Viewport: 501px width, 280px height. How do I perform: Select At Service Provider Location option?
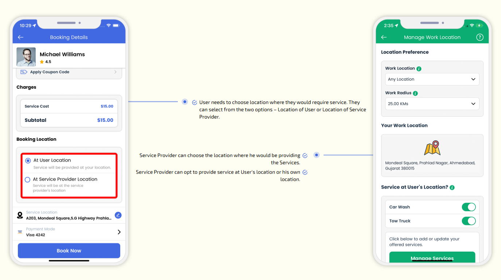click(x=28, y=180)
